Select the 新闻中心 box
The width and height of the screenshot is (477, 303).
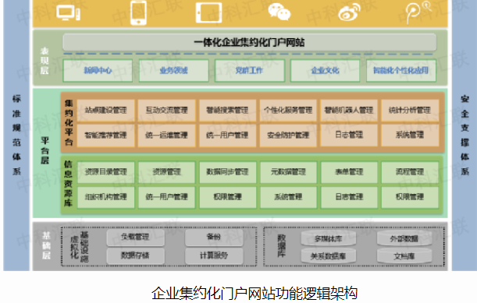[x=98, y=70]
